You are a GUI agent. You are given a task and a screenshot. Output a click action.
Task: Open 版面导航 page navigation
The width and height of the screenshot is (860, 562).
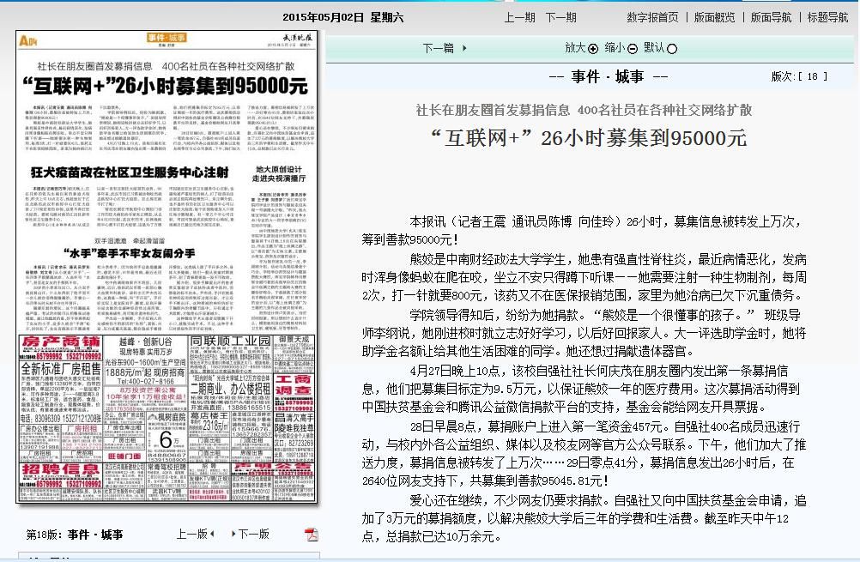(771, 17)
